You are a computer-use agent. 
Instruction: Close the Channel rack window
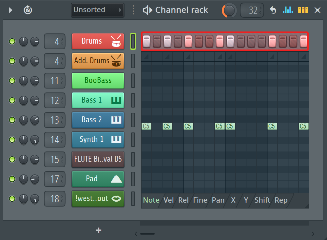(317, 10)
